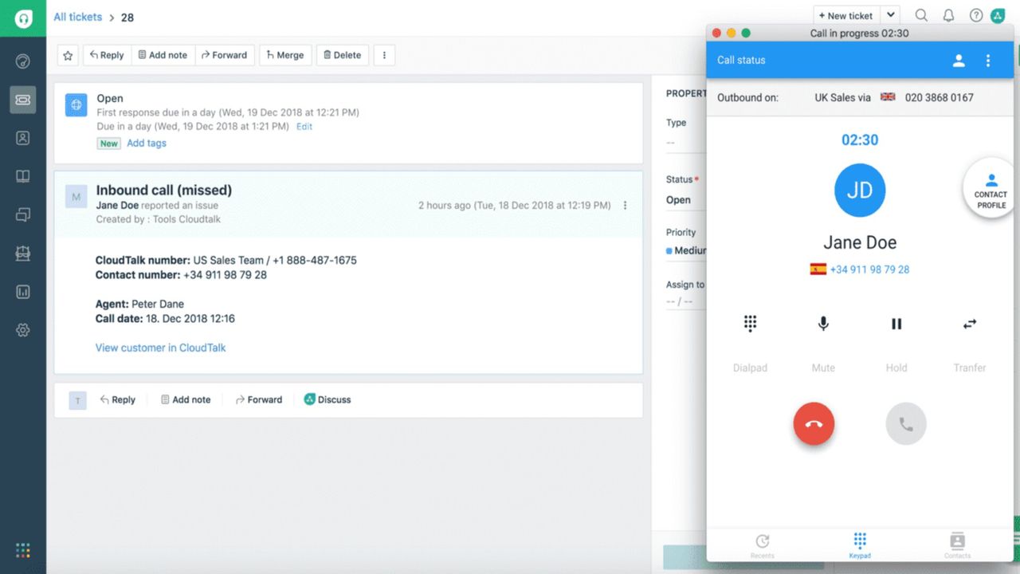The image size is (1020, 574).
Task: Click the Add tags link
Action: coord(147,143)
